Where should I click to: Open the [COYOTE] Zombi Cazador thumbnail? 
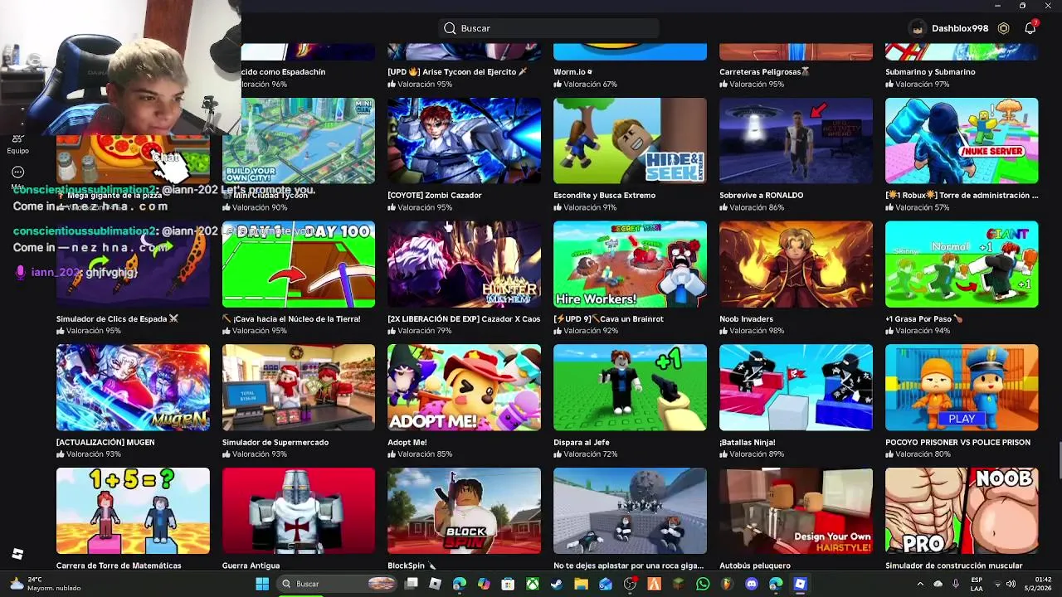(464, 141)
